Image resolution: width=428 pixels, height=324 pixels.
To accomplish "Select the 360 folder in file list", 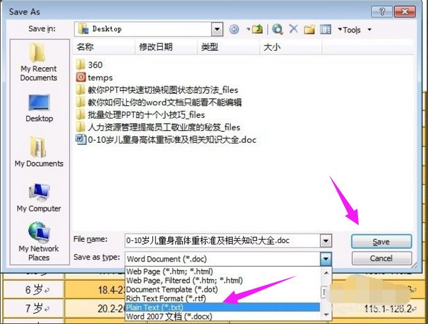I will click(x=94, y=65).
